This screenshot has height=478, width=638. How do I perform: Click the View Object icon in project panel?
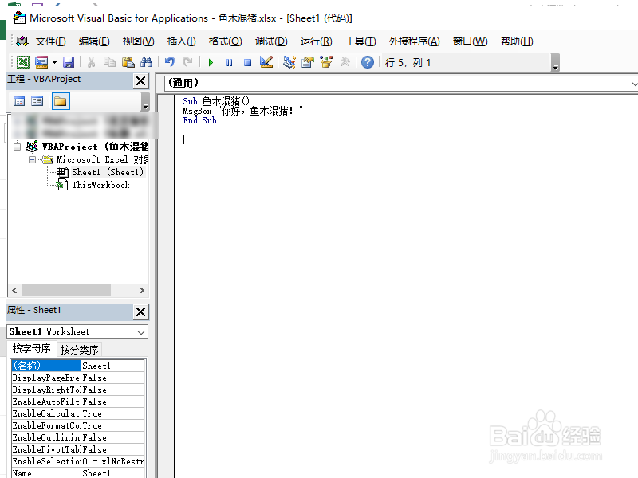coord(37,101)
